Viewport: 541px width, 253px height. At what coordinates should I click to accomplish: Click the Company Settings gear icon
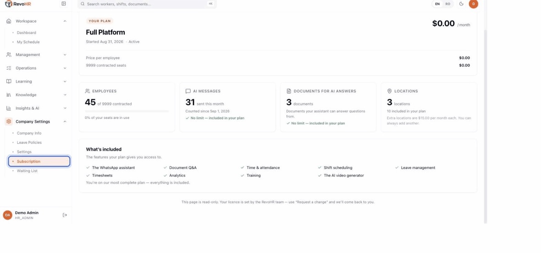tap(9, 121)
